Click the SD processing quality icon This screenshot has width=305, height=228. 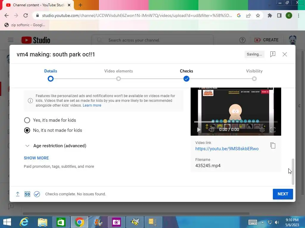27,194
